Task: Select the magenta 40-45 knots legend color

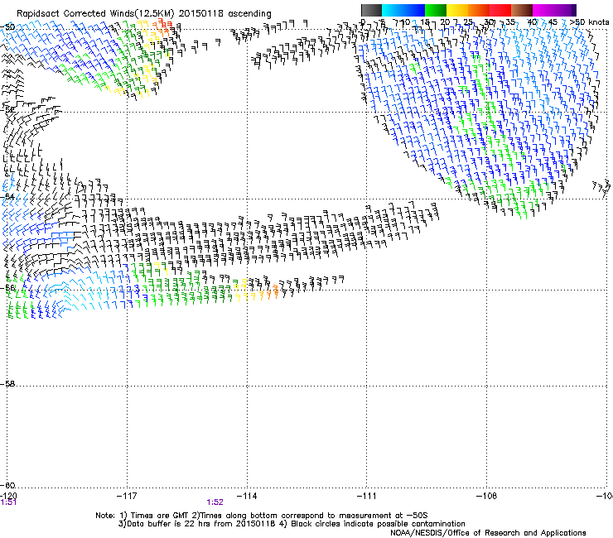Action: 543,10
